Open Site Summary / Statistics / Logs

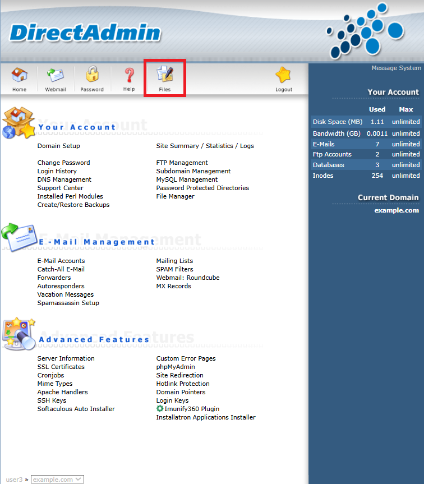(205, 146)
